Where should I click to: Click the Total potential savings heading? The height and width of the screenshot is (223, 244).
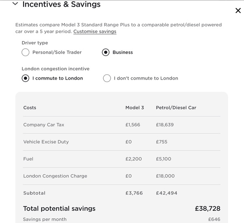click(59, 208)
